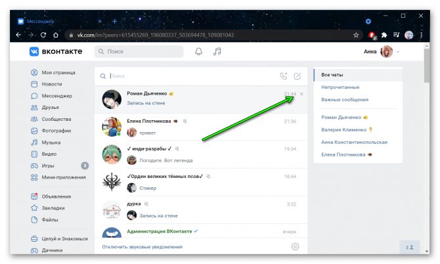
Task: Open the инди-разрабы group chat
Action: (x=201, y=154)
